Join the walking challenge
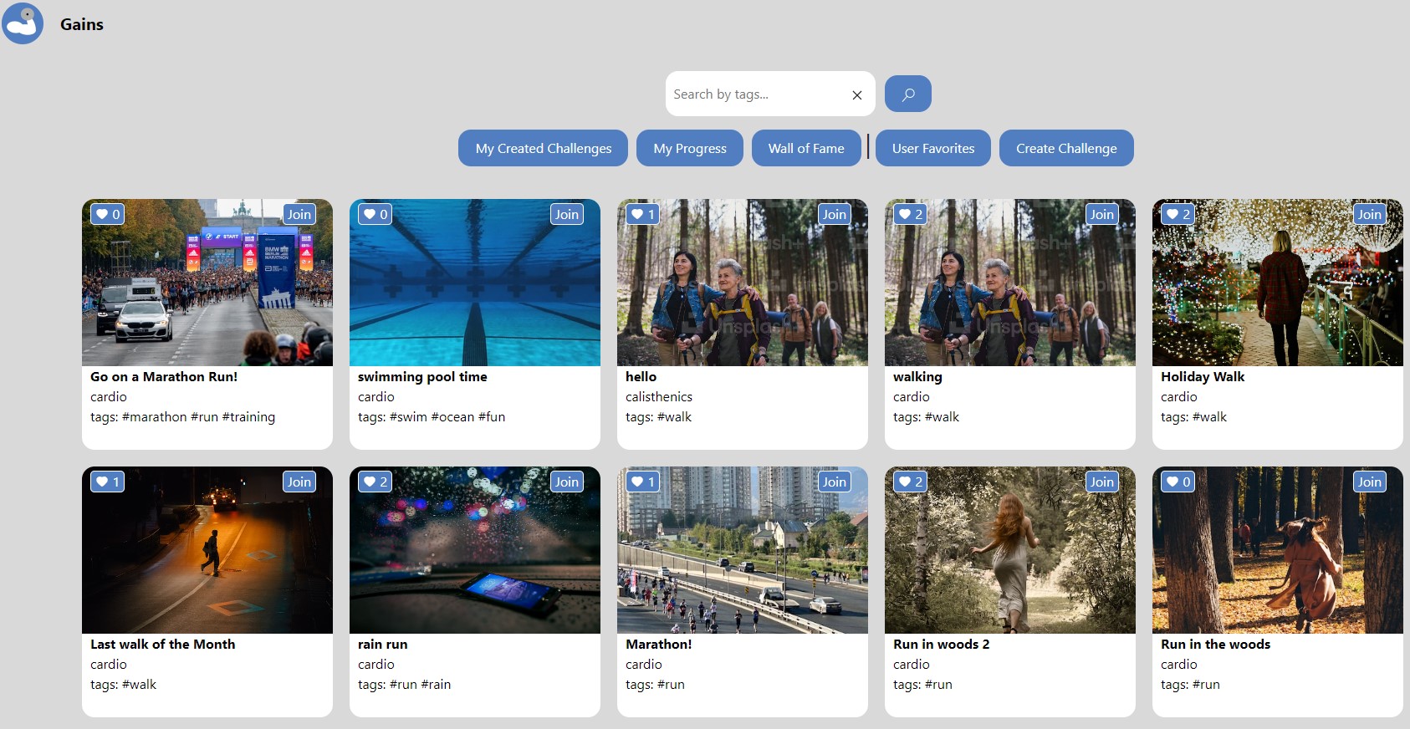This screenshot has height=729, width=1410. (1101, 214)
